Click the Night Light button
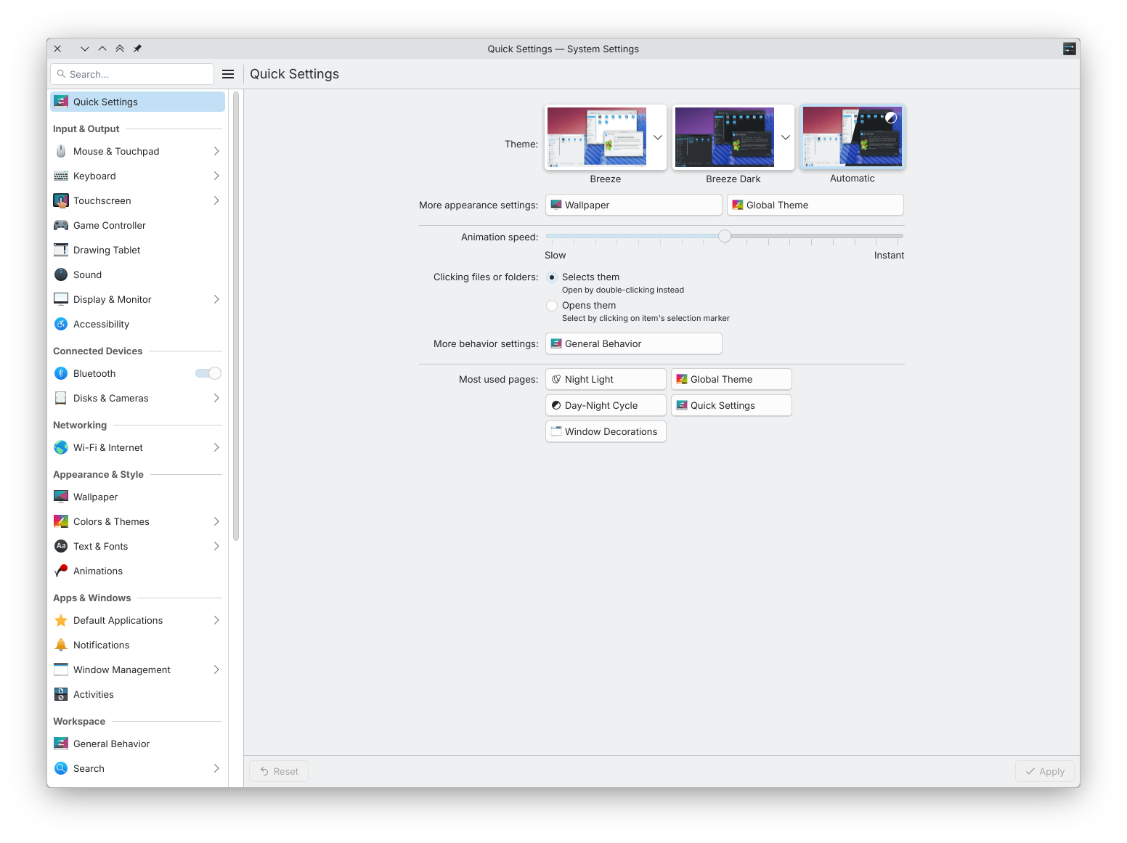 point(606,379)
